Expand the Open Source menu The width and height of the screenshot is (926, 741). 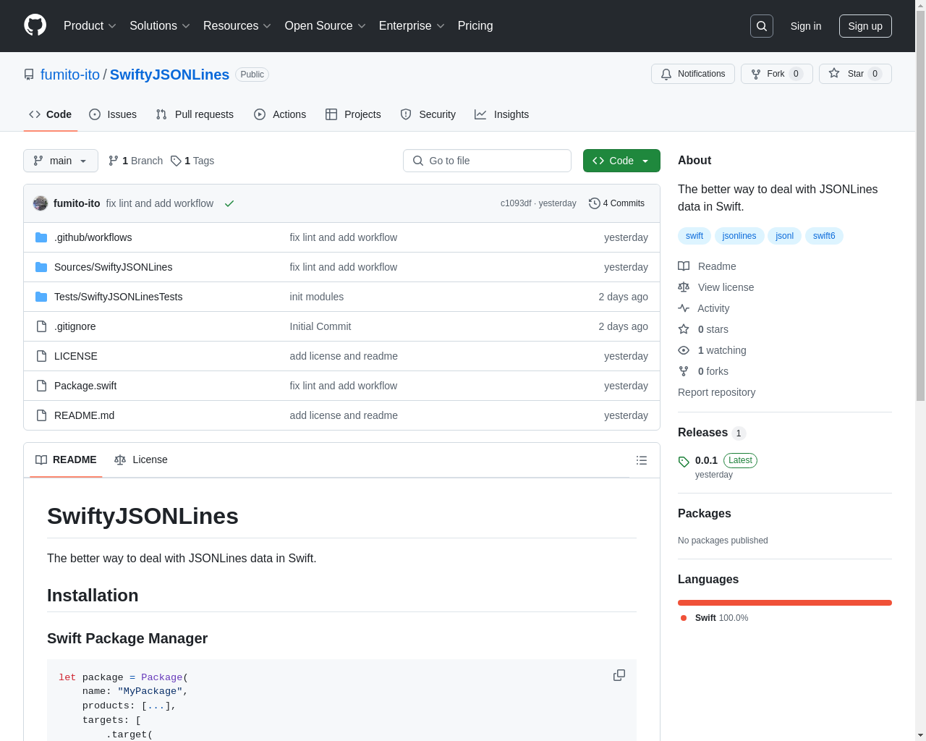click(x=326, y=26)
